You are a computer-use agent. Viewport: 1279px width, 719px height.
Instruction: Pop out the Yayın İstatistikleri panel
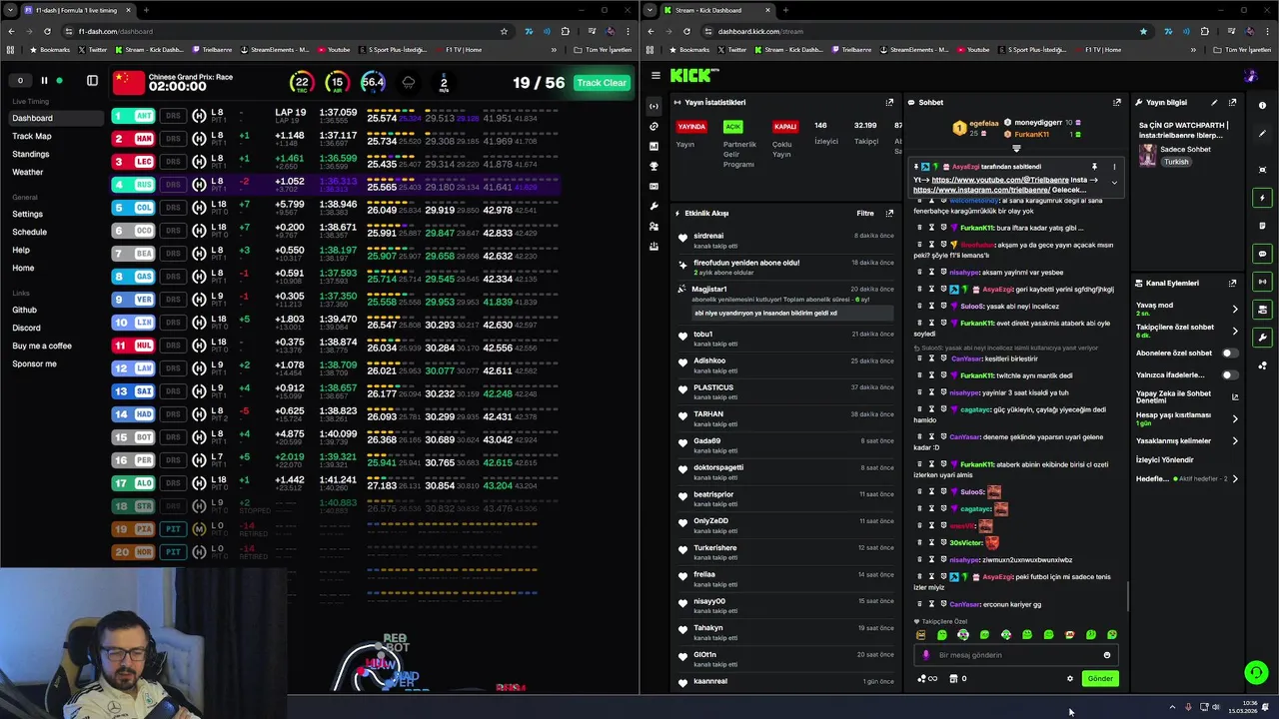pos(889,102)
